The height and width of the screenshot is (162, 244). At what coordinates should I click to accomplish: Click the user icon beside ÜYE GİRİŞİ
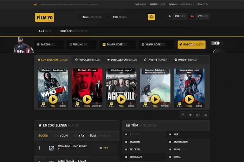coord(170,16)
